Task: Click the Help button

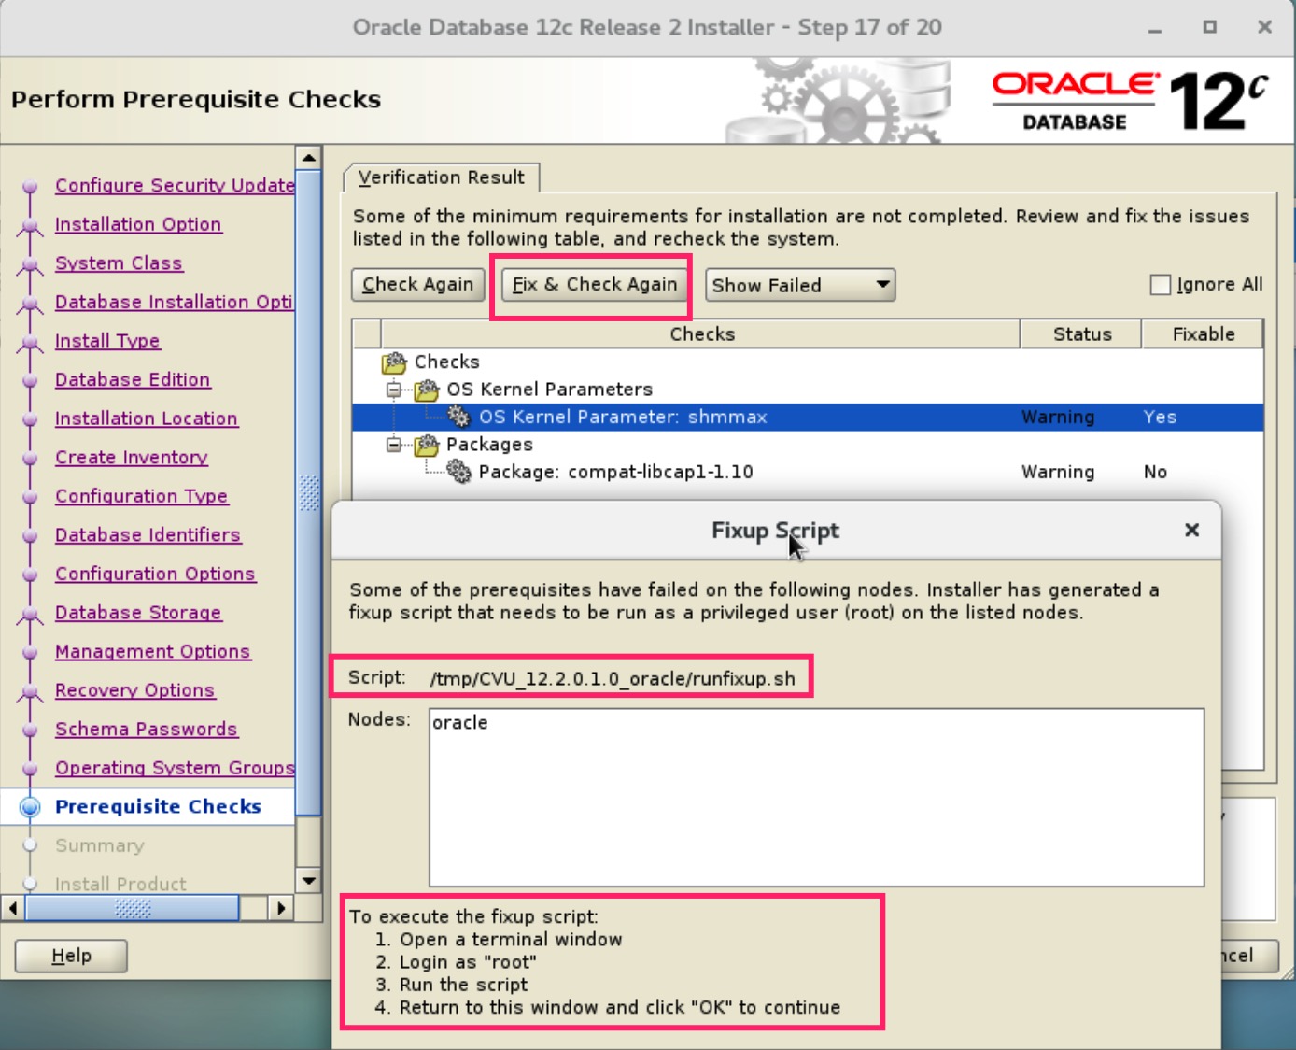Action: [x=71, y=956]
